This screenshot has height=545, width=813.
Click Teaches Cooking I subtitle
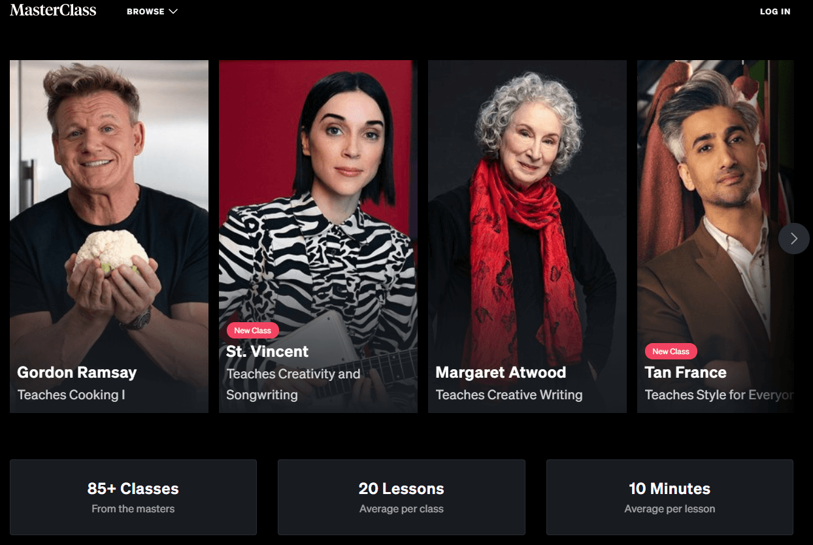point(71,395)
